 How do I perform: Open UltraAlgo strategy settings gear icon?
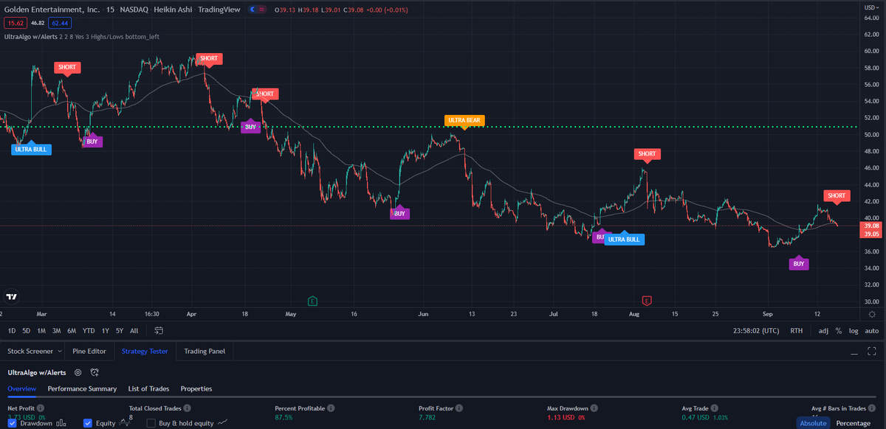(x=78, y=373)
